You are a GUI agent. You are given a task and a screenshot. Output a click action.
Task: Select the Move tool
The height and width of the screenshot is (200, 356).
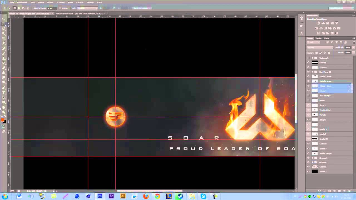click(4, 19)
